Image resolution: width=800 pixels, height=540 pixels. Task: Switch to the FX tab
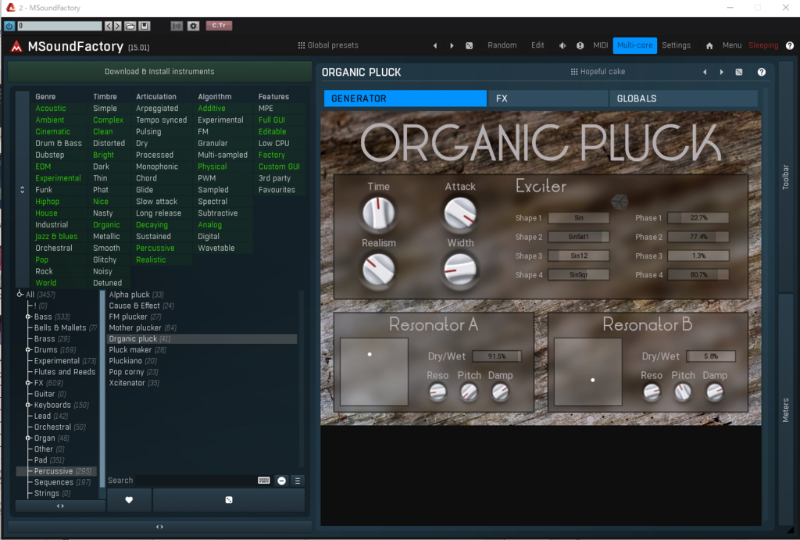click(548, 98)
